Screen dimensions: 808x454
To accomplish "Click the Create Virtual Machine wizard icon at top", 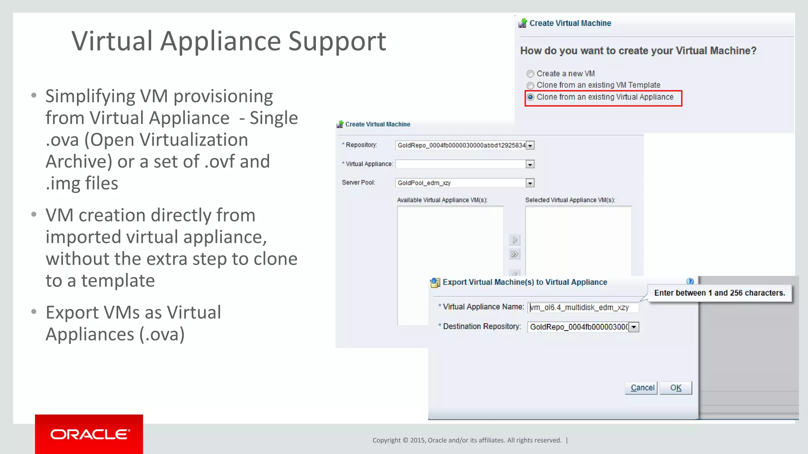I will (523, 23).
